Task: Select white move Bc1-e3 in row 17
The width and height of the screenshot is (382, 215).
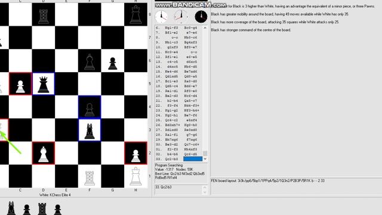Action: pos(171,81)
